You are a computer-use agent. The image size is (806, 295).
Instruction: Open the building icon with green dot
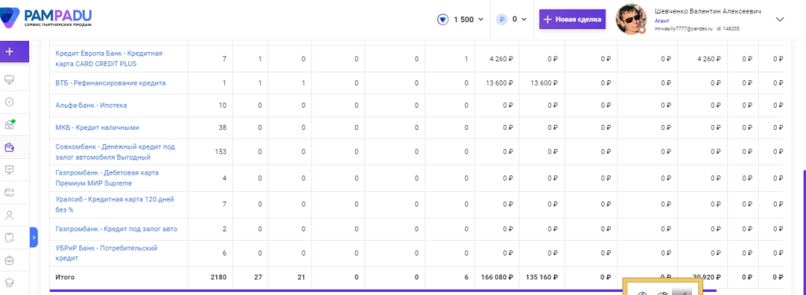coord(9,124)
